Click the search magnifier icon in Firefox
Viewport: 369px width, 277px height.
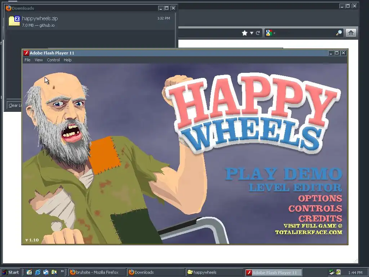(339, 33)
